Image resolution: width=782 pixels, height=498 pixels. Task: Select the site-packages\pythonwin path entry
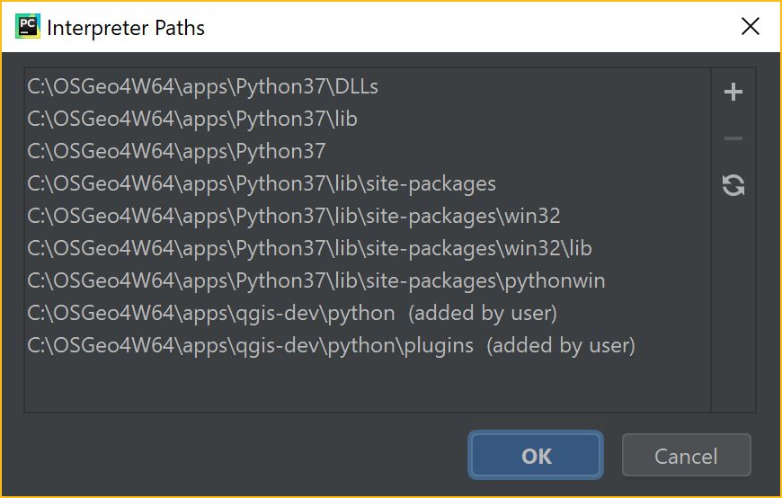[367, 281]
